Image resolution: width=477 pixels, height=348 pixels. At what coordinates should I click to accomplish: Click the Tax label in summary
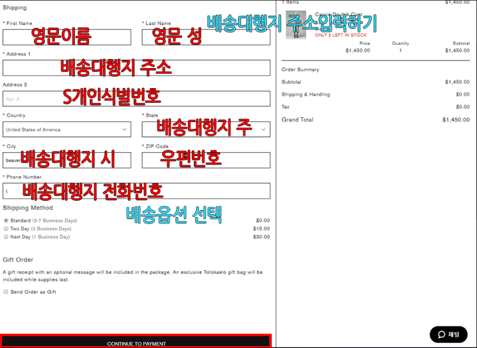(x=285, y=107)
